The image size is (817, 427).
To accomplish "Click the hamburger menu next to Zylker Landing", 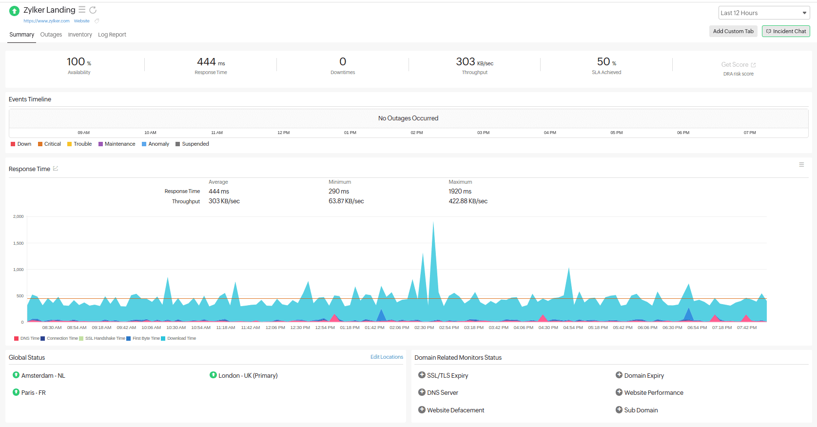I will pos(82,10).
